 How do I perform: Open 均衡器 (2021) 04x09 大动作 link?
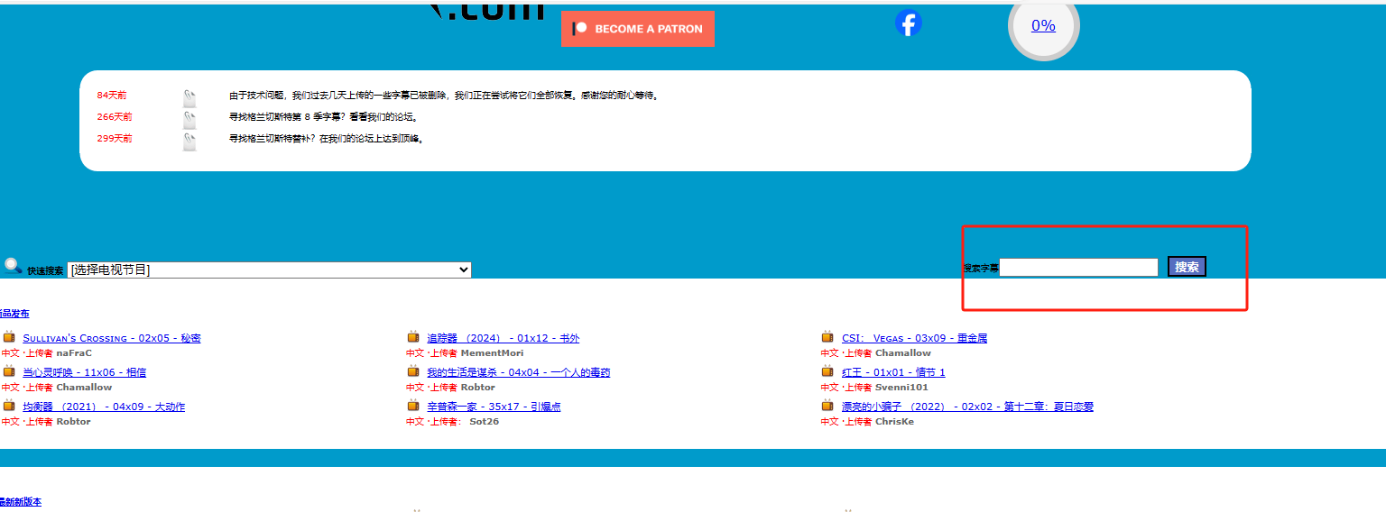pyautogui.click(x=104, y=407)
